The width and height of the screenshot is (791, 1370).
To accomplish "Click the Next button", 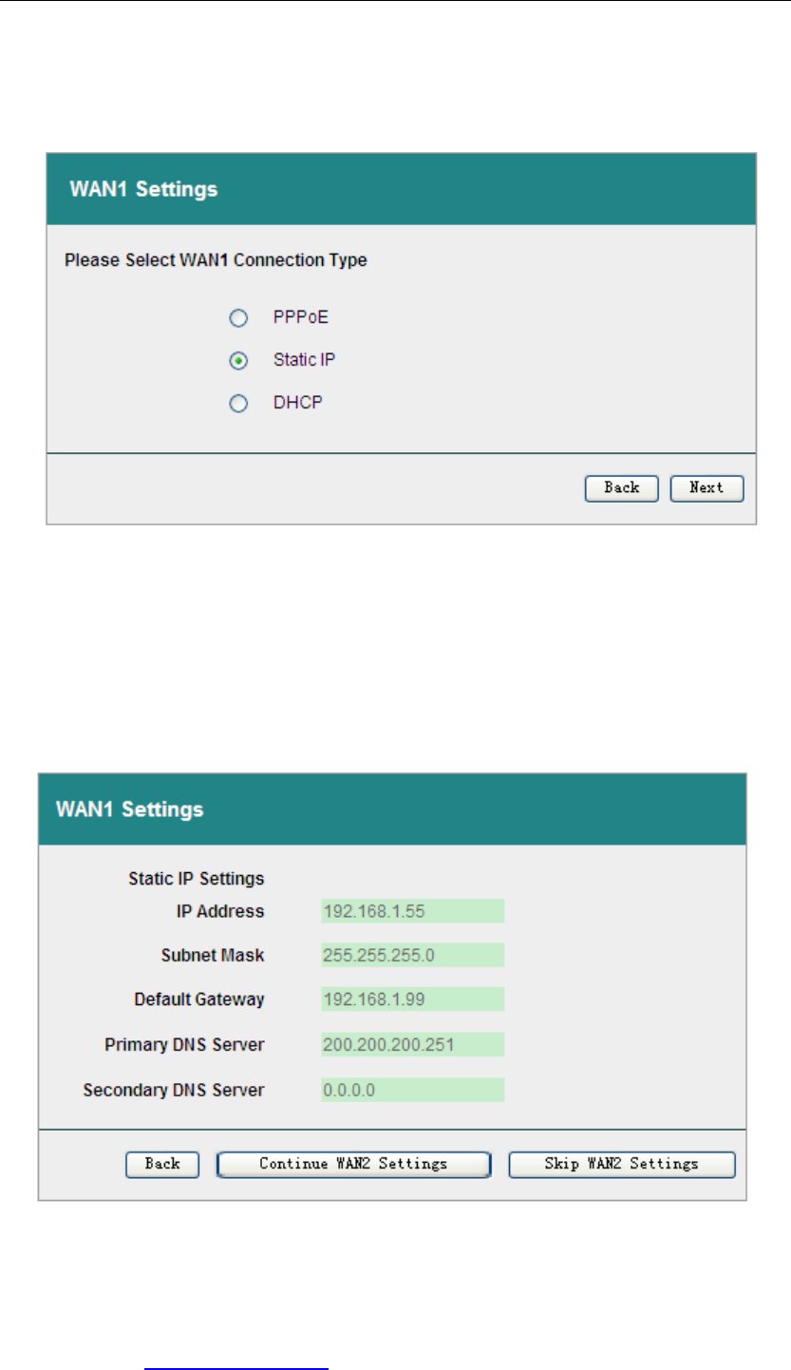I will (x=706, y=488).
